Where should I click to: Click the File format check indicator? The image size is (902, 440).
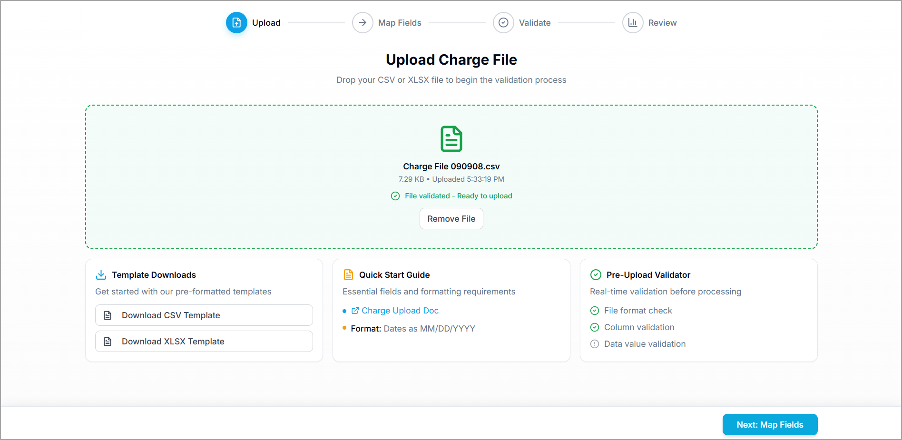point(595,311)
